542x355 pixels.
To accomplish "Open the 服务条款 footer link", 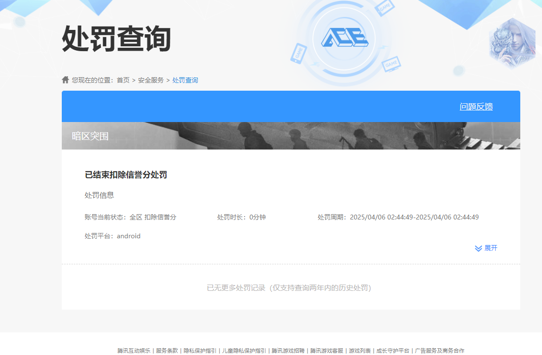I will tap(167, 351).
